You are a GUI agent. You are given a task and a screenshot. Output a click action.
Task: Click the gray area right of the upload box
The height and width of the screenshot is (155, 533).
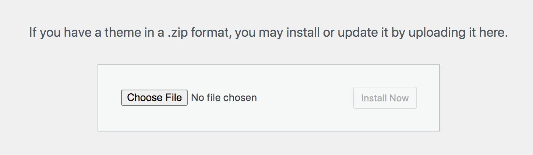[x=486, y=98]
